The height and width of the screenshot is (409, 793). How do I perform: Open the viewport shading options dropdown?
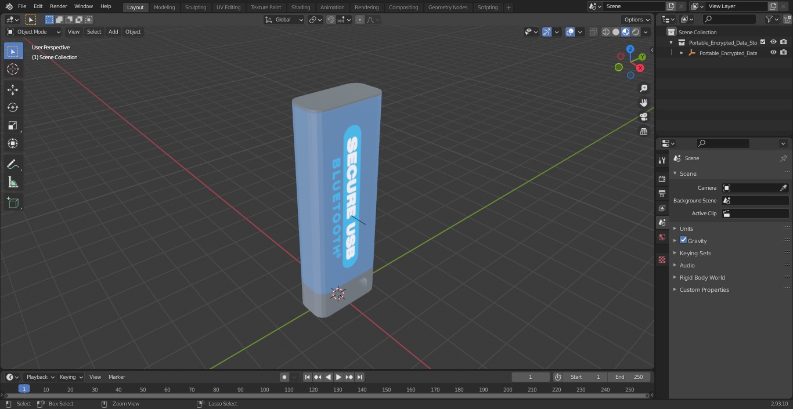(x=646, y=32)
